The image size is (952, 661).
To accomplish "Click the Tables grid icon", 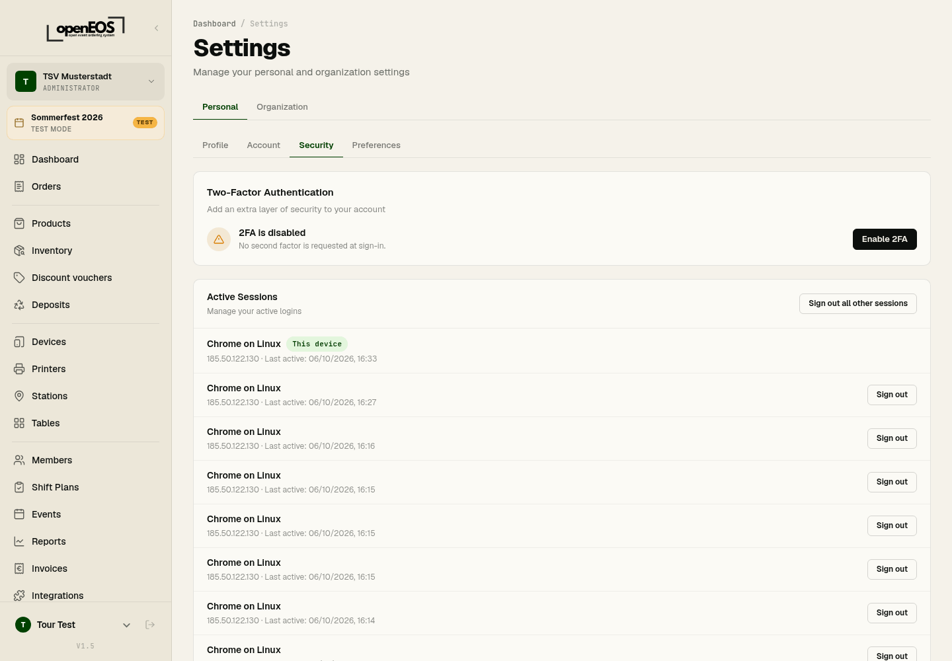I will point(19,423).
